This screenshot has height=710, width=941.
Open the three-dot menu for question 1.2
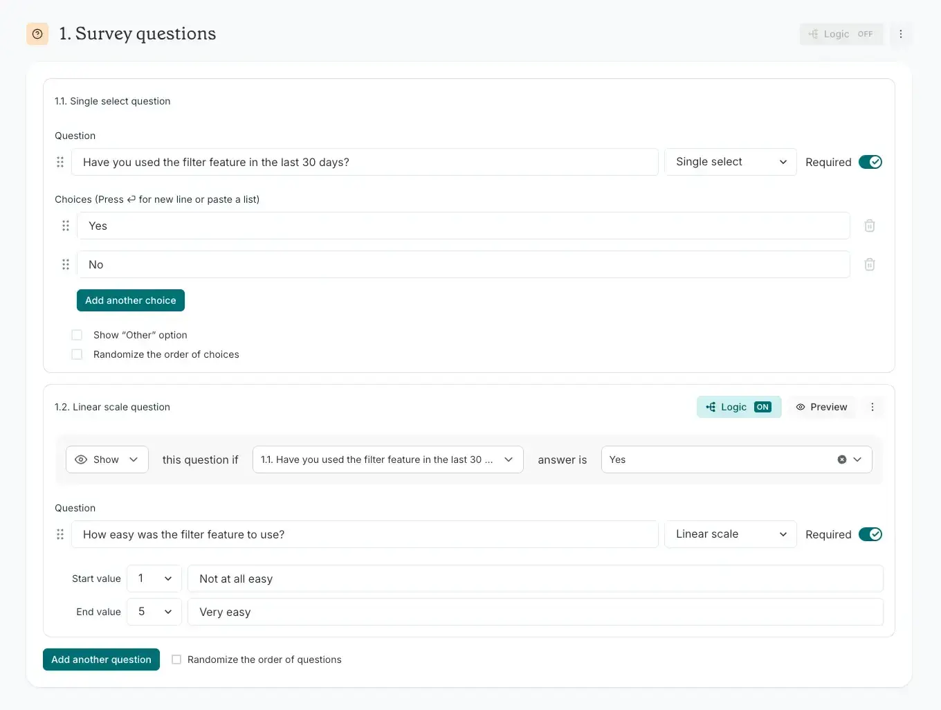(x=873, y=407)
